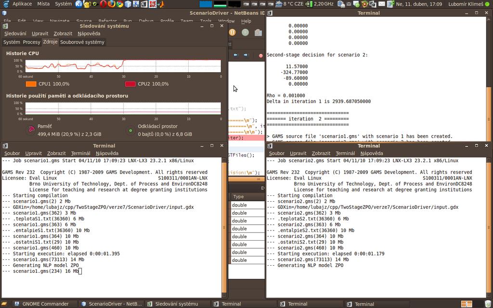This screenshot has width=493, height=308.
Task: Click the NetBeans editor forward arrow
Action: [x=246, y=55]
